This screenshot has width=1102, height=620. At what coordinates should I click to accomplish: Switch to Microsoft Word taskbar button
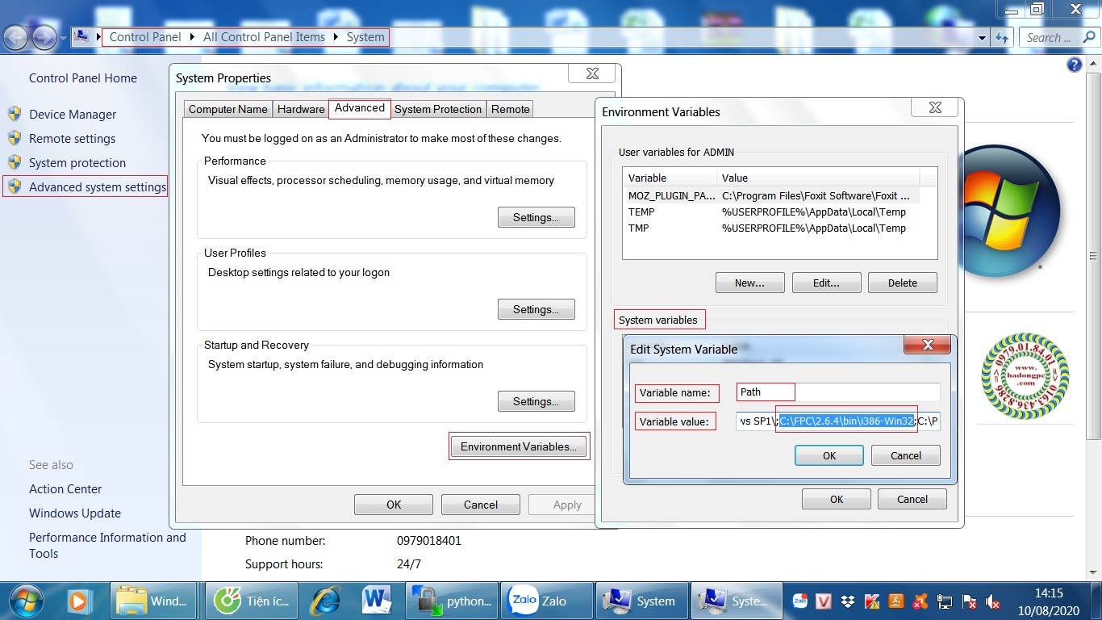tap(376, 601)
